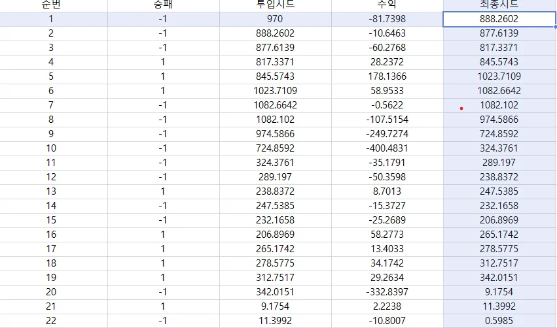Select the cell showing -249.7274
557x328 pixels.
387,134
